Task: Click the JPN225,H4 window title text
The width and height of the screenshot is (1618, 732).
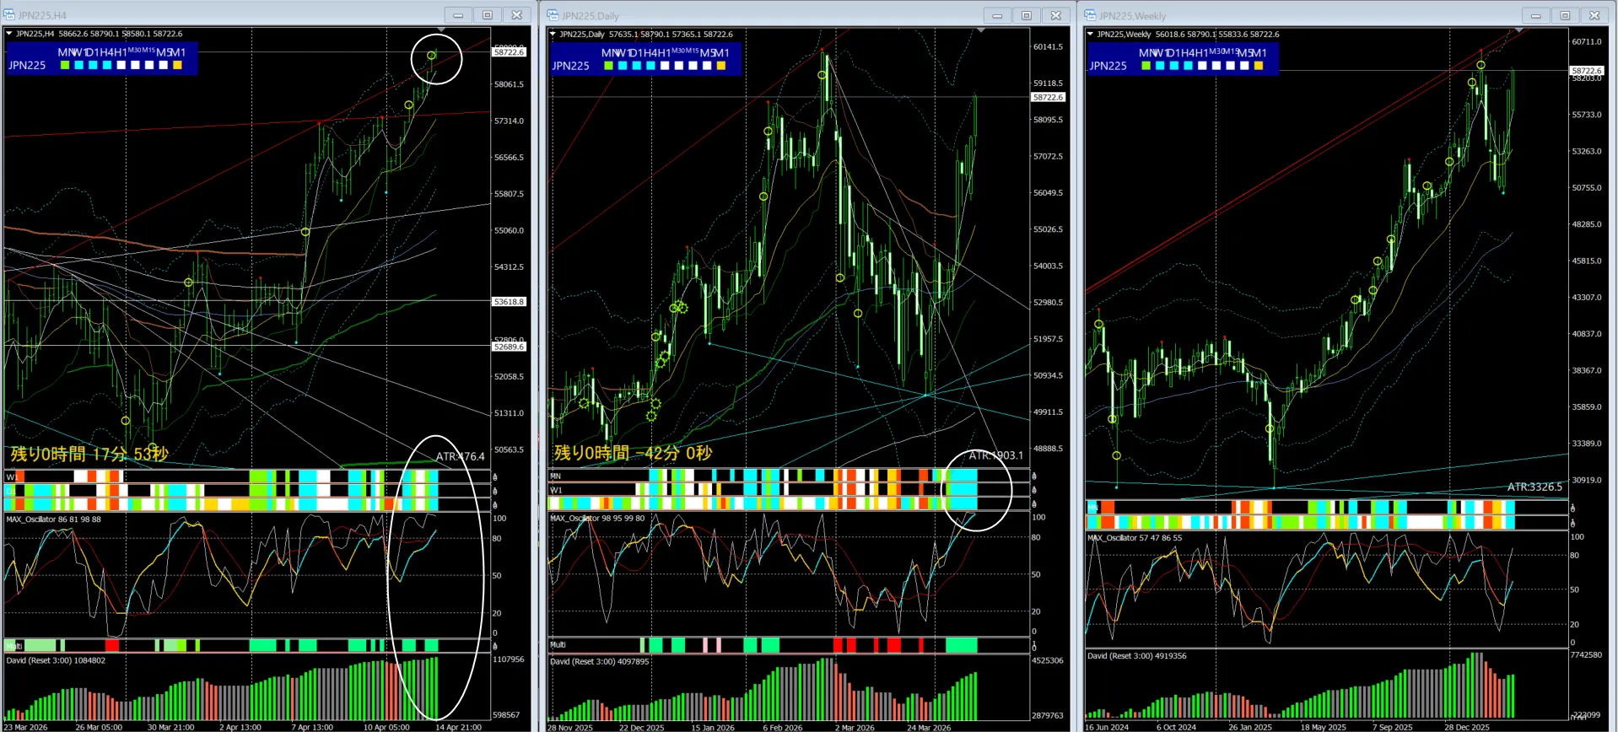Action: 42,15
